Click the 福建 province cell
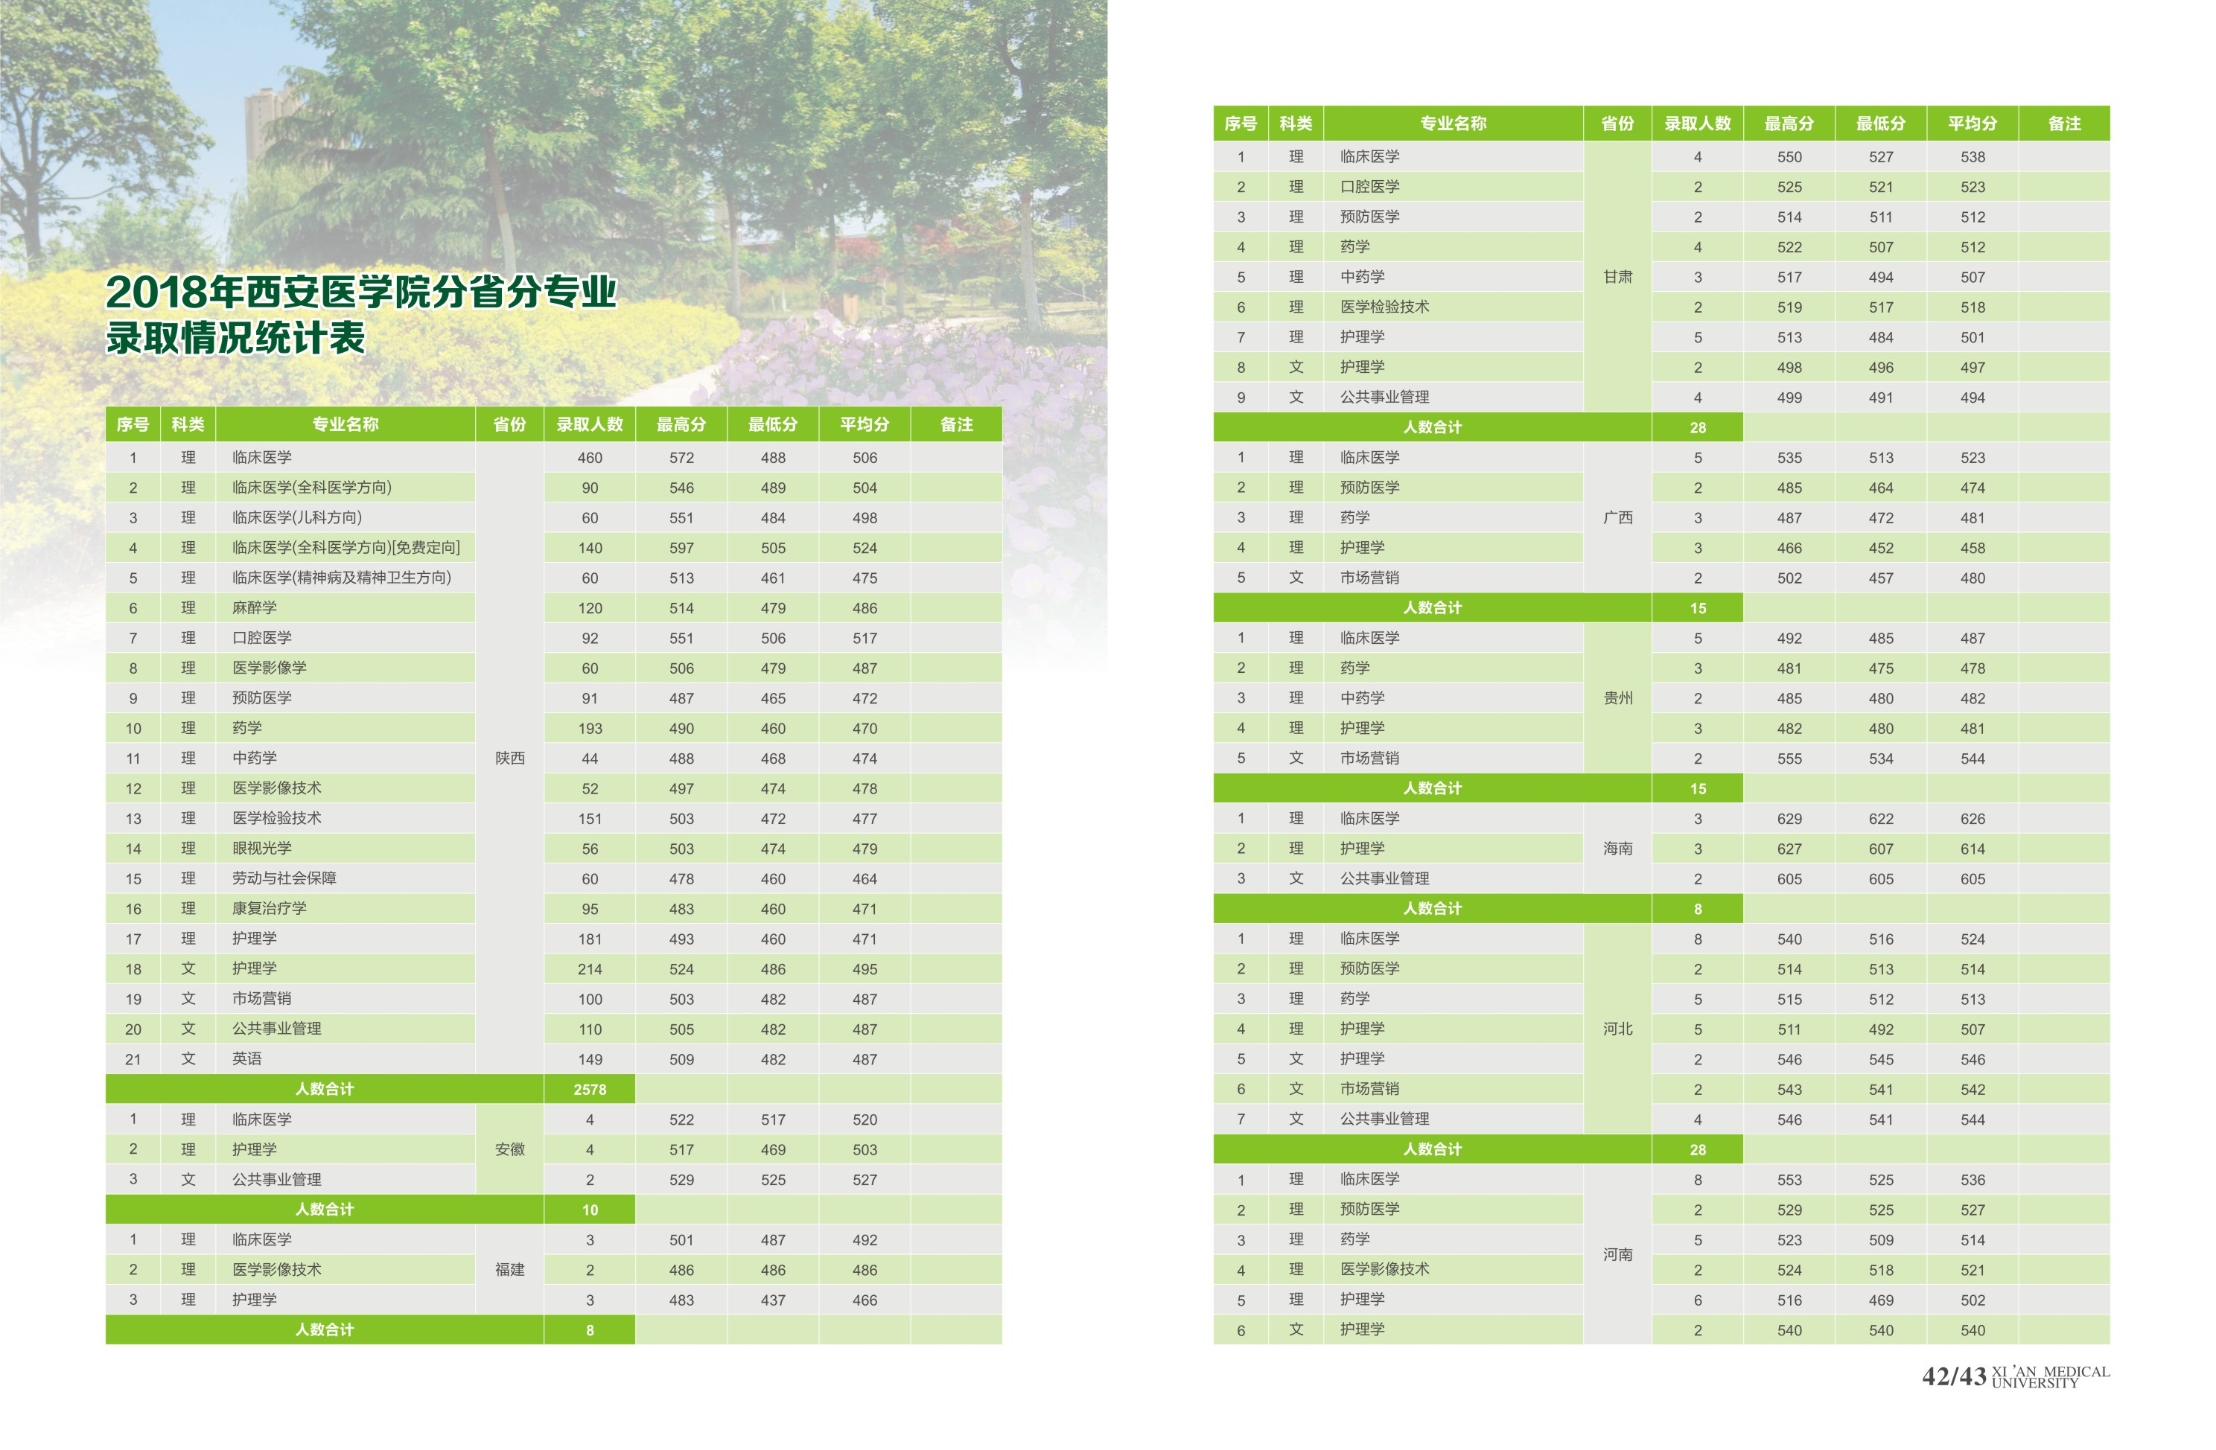The height and width of the screenshot is (1450, 2216). click(x=509, y=1269)
